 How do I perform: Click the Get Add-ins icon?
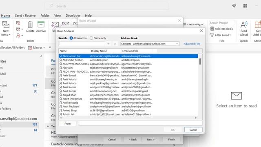pos(257,29)
